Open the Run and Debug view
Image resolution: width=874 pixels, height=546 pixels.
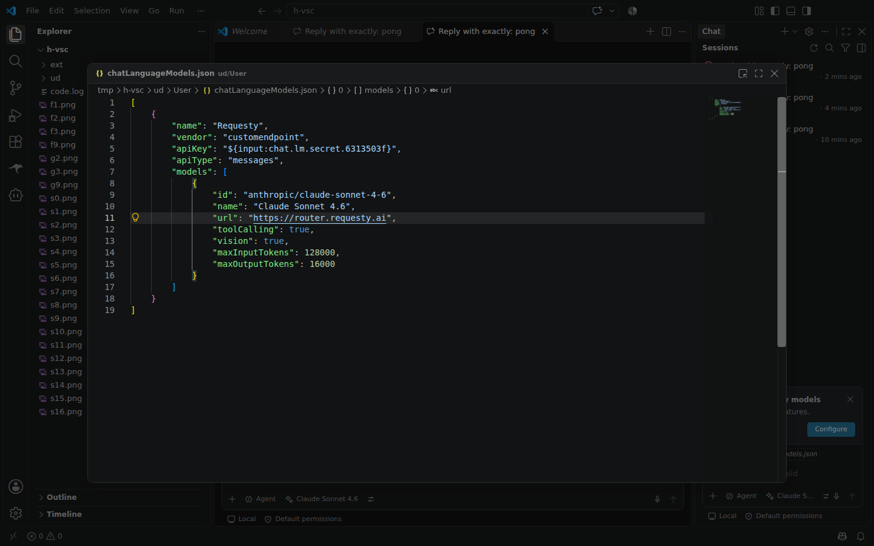(x=16, y=115)
